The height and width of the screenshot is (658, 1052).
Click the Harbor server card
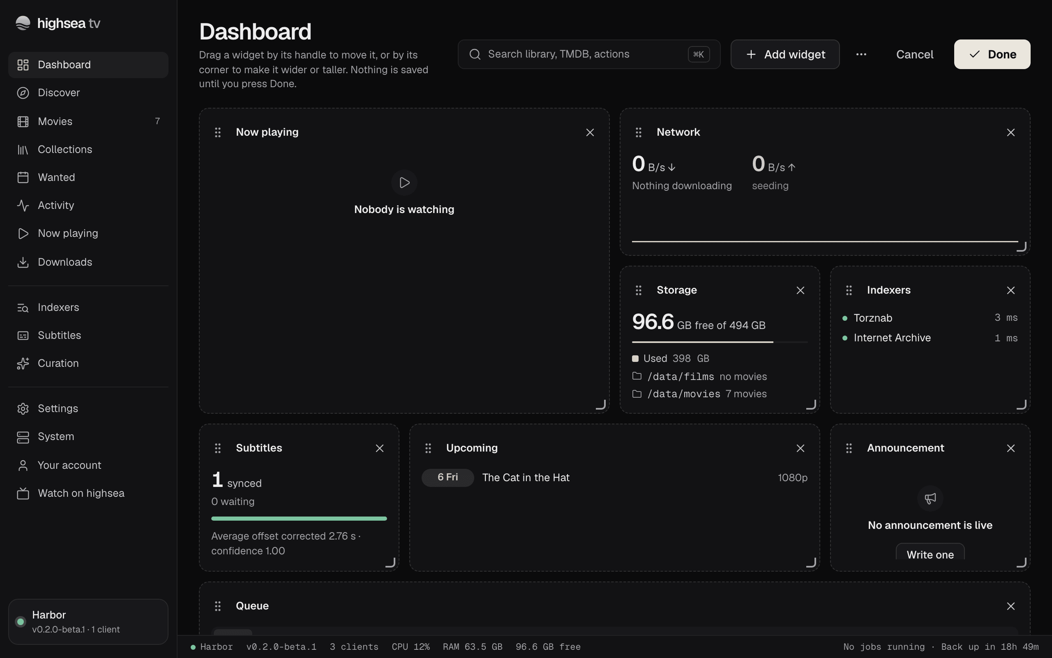[88, 621]
